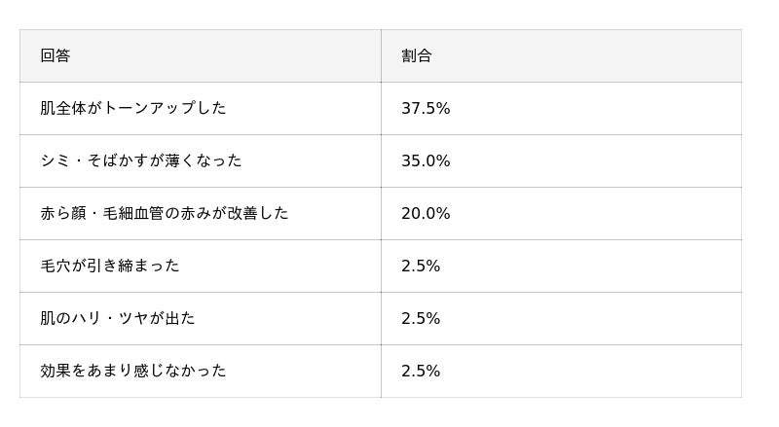Click the シミ・そばかすが薄くなった row text
This screenshot has height=427, width=779.
pyautogui.click(x=141, y=160)
